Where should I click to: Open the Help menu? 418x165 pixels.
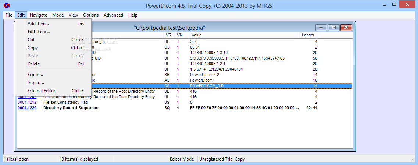[x=133, y=15]
